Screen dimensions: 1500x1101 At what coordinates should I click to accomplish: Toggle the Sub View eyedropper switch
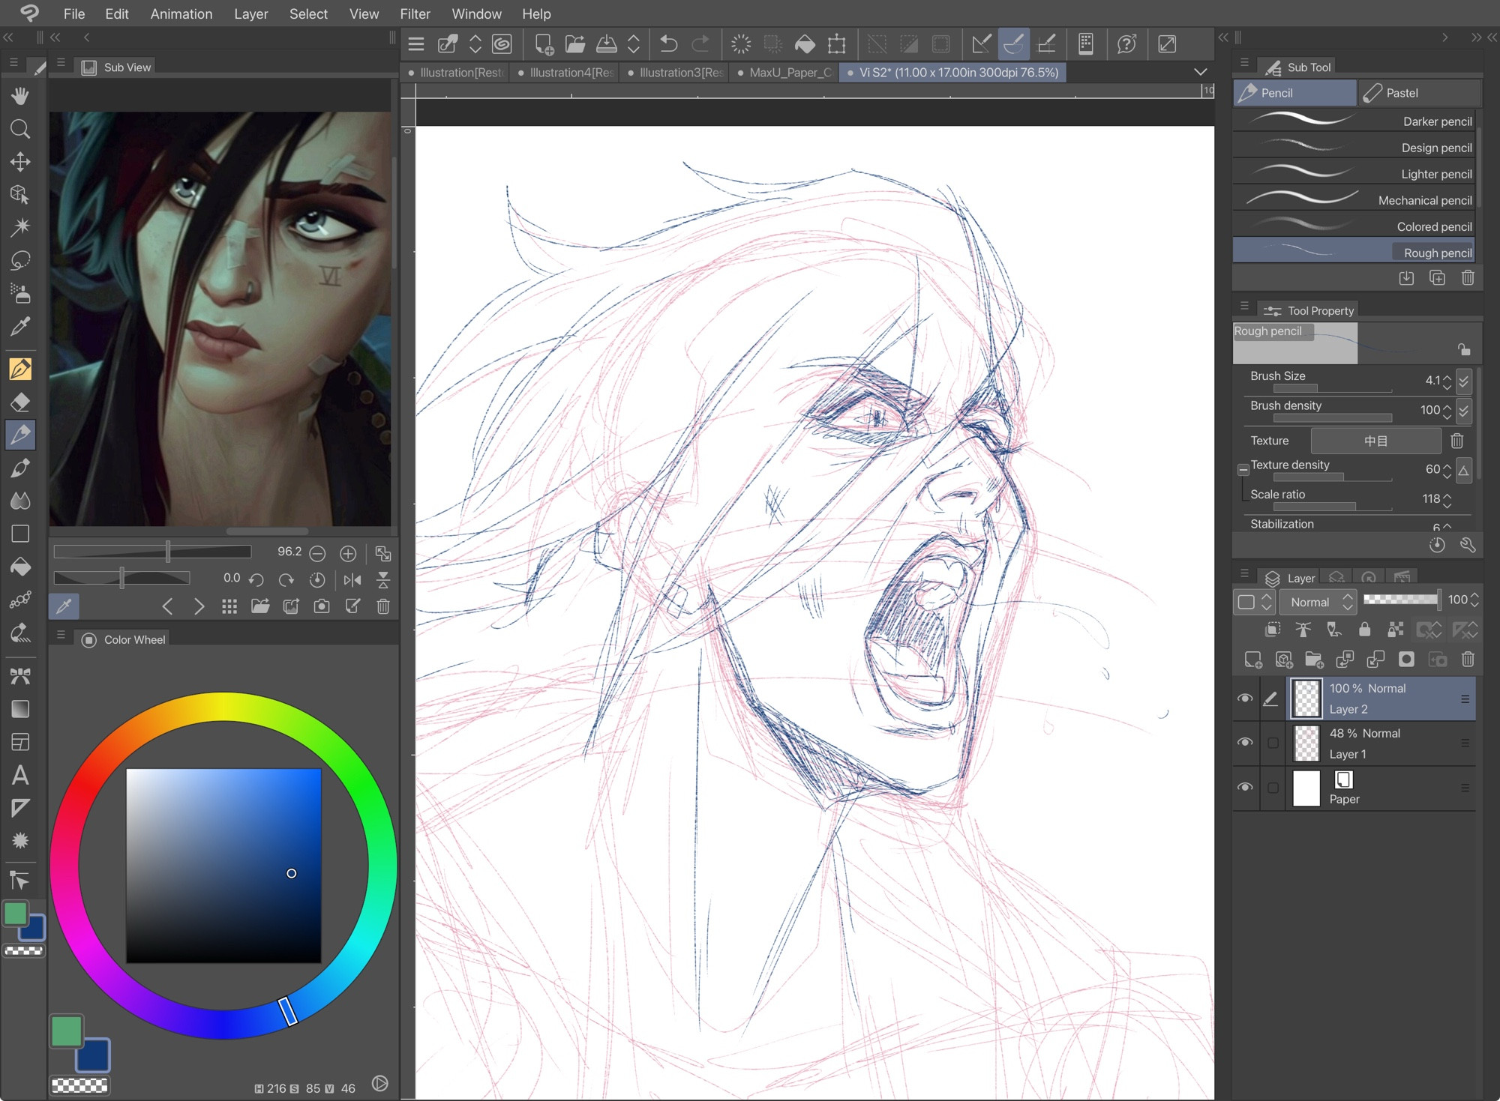(64, 606)
